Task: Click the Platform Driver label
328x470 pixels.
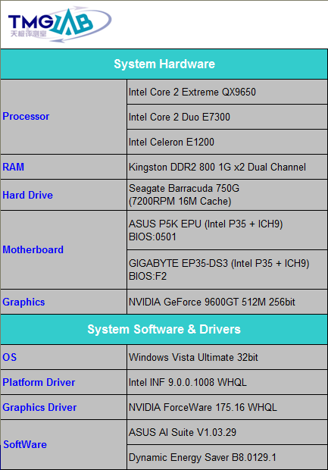Action: coord(39,383)
